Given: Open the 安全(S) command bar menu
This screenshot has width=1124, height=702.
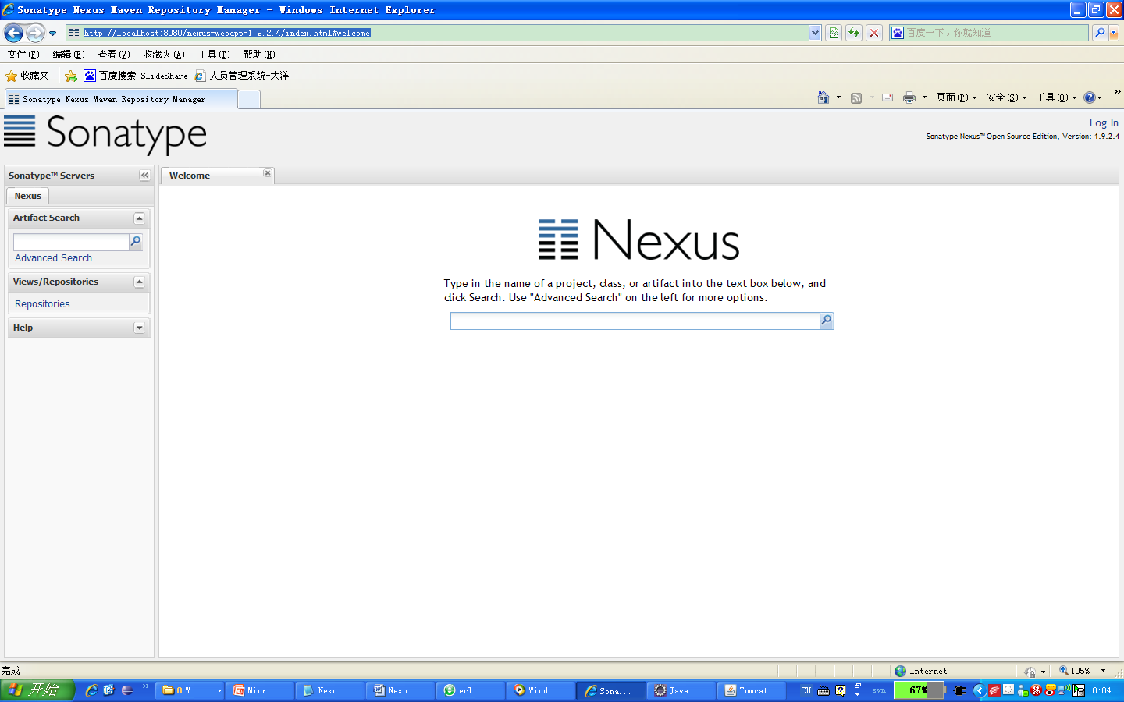Looking at the screenshot, I should click(x=1006, y=97).
